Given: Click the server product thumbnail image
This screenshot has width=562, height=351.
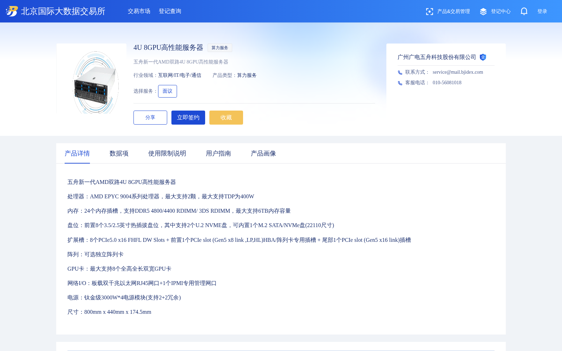Looking at the screenshot, I should coord(91,79).
